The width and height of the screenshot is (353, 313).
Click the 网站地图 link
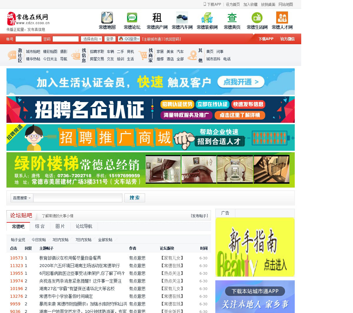pyautogui.click(x=286, y=4)
